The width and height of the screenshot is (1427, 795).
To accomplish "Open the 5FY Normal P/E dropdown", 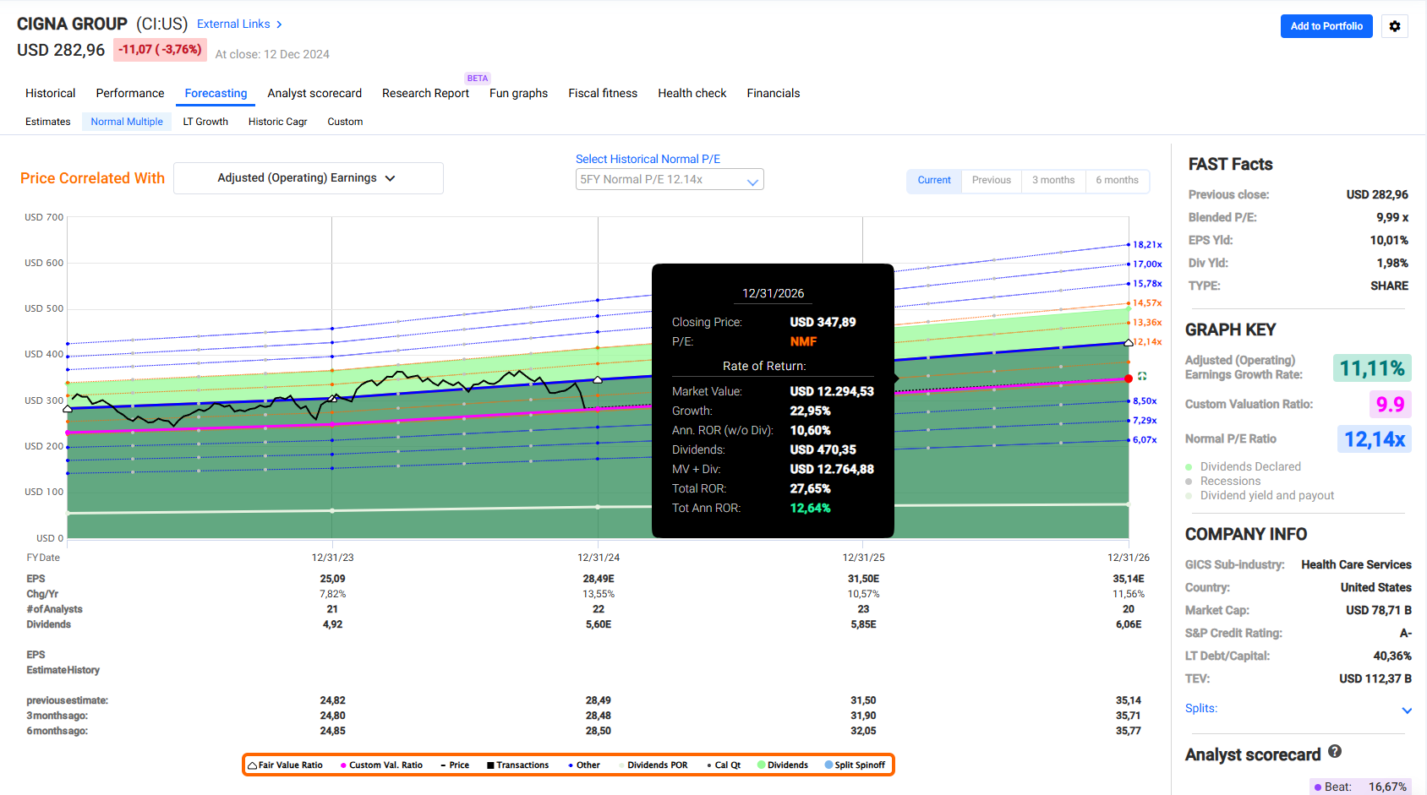I will (x=670, y=179).
